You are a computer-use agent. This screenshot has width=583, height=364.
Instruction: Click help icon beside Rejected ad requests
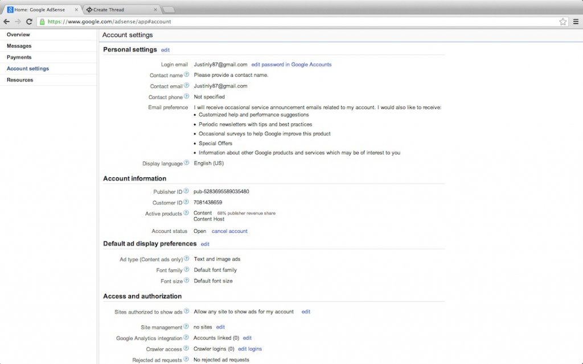tap(186, 359)
